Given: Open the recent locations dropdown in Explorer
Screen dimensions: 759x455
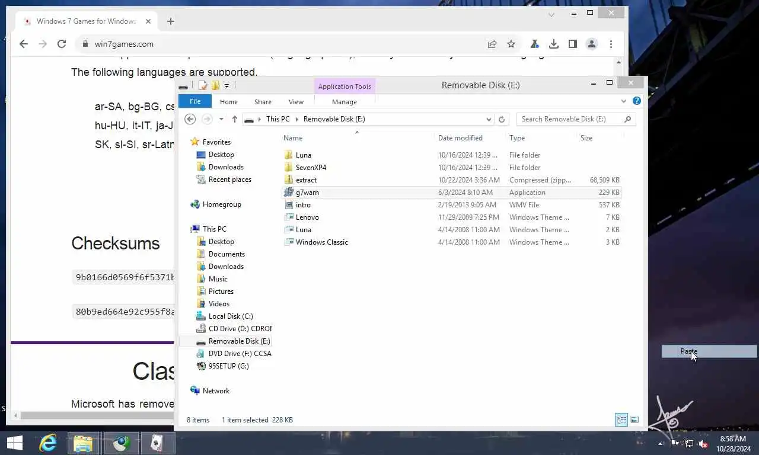Looking at the screenshot, I should [221, 119].
